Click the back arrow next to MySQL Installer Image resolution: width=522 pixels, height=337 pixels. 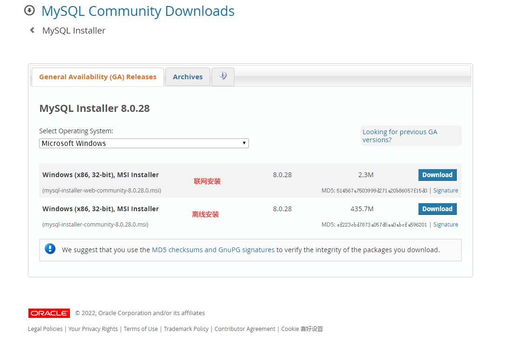coord(32,30)
